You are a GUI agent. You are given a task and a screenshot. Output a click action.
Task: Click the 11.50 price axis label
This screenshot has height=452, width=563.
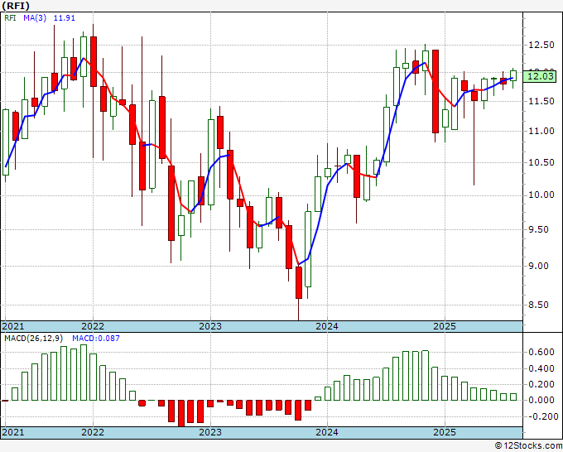pyautogui.click(x=541, y=102)
